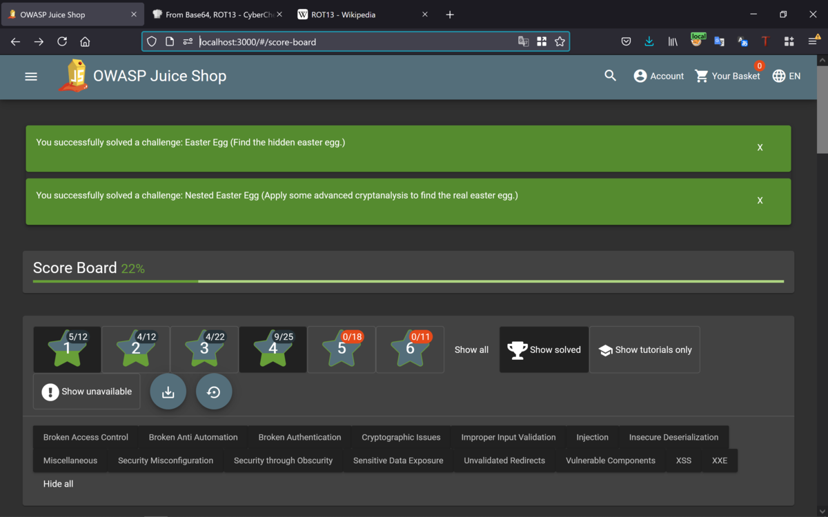Toggle difficulty 4 star filter

coord(273,349)
